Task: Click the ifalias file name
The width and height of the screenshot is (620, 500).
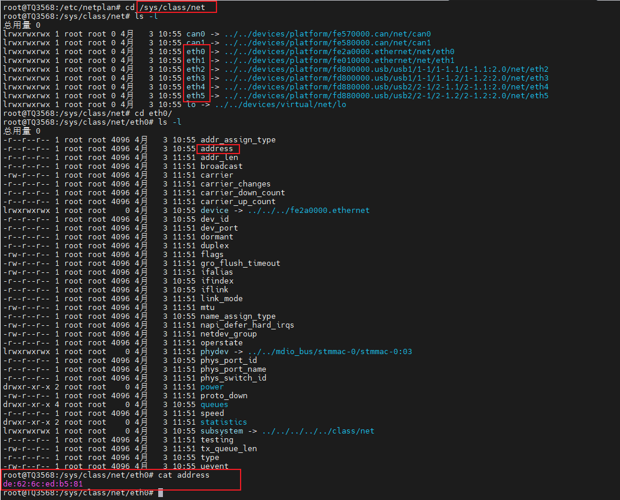Action: point(216,272)
